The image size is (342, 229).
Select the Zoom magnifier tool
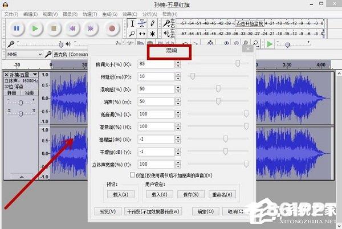(132, 34)
